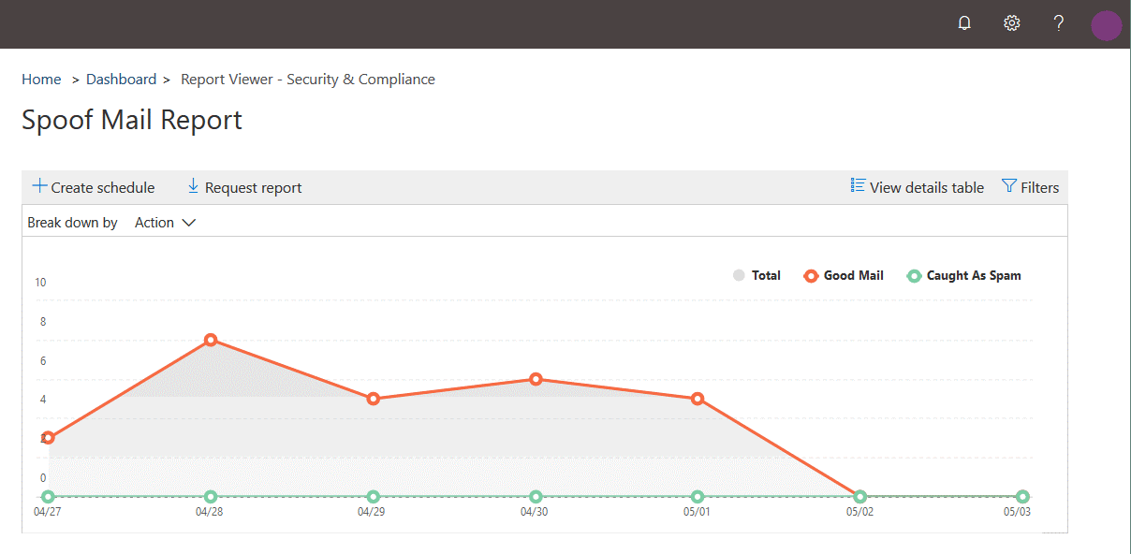Select the Good Mail data point for 04/28
Viewport: 1131px width, 554px height.
(x=211, y=340)
